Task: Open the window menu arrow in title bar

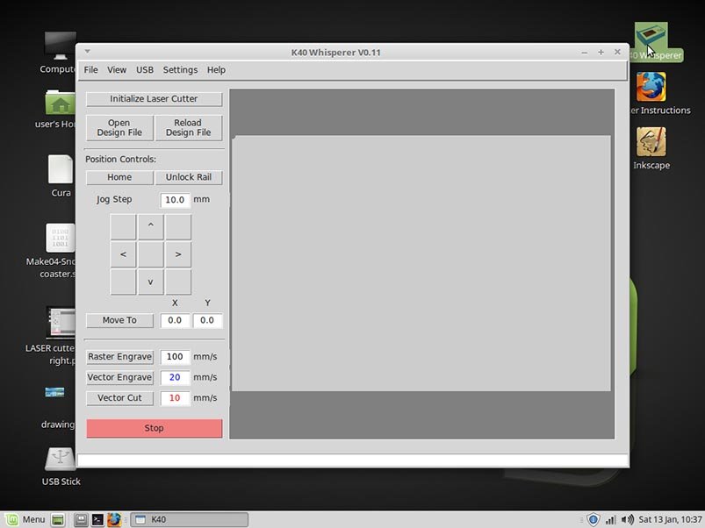Action: click(x=87, y=52)
